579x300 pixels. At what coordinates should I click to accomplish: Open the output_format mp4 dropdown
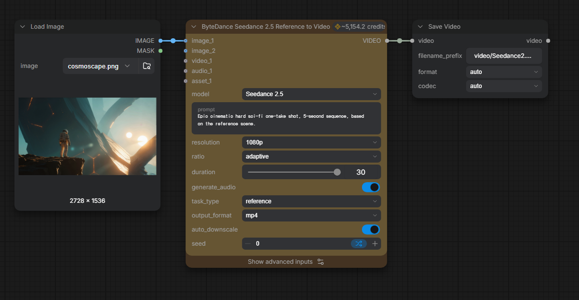pyautogui.click(x=311, y=215)
